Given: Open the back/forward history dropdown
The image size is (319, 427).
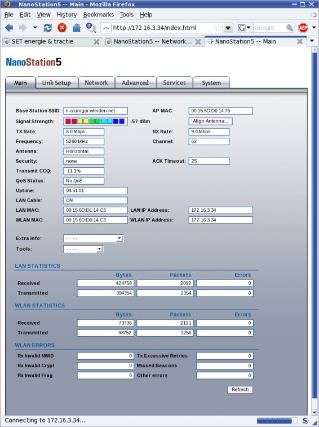Looking at the screenshot, I should (35, 28).
